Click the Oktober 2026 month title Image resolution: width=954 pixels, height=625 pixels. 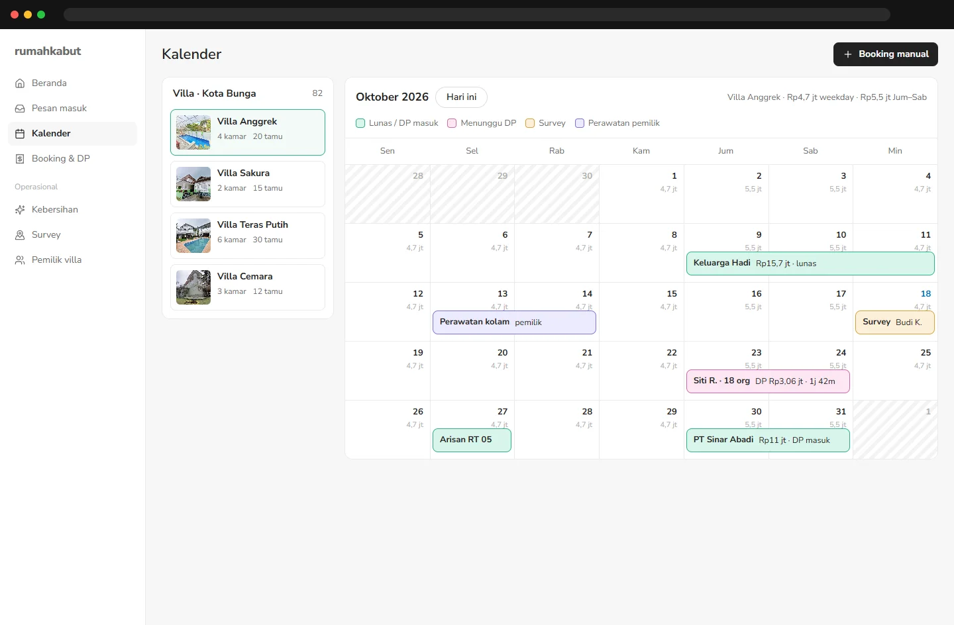click(392, 97)
